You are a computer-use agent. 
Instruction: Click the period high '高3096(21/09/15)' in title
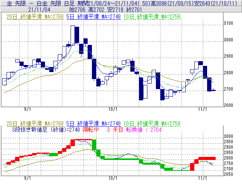pos(172,3)
